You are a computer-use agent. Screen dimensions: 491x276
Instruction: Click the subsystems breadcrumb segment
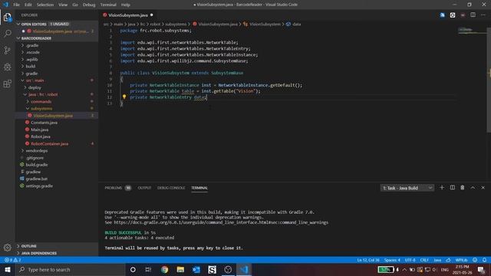[x=176, y=24]
